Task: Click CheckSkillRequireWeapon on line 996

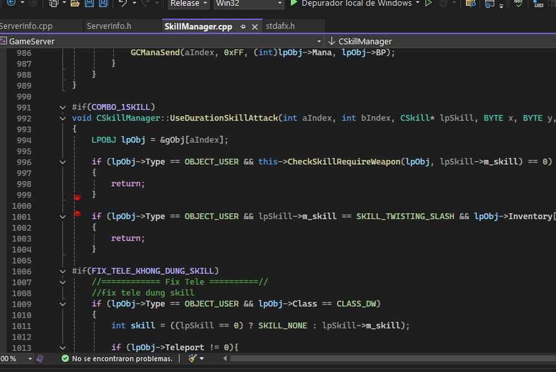Action: point(344,162)
